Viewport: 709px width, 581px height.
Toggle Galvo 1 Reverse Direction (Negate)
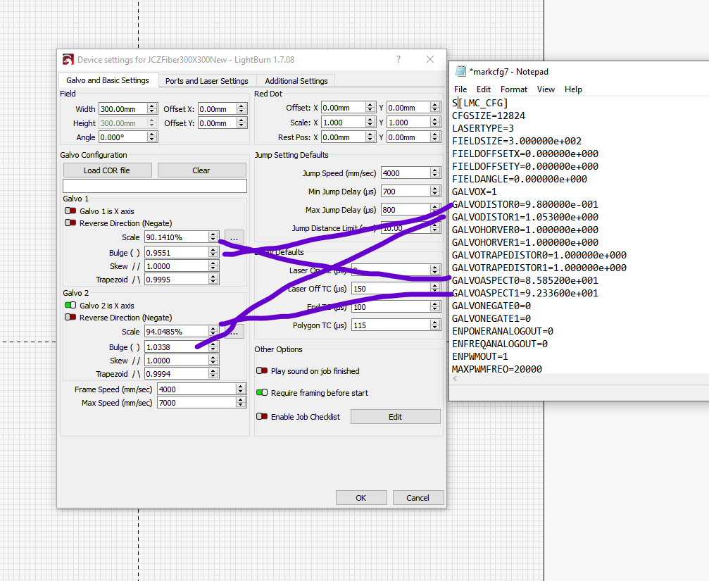(70, 223)
